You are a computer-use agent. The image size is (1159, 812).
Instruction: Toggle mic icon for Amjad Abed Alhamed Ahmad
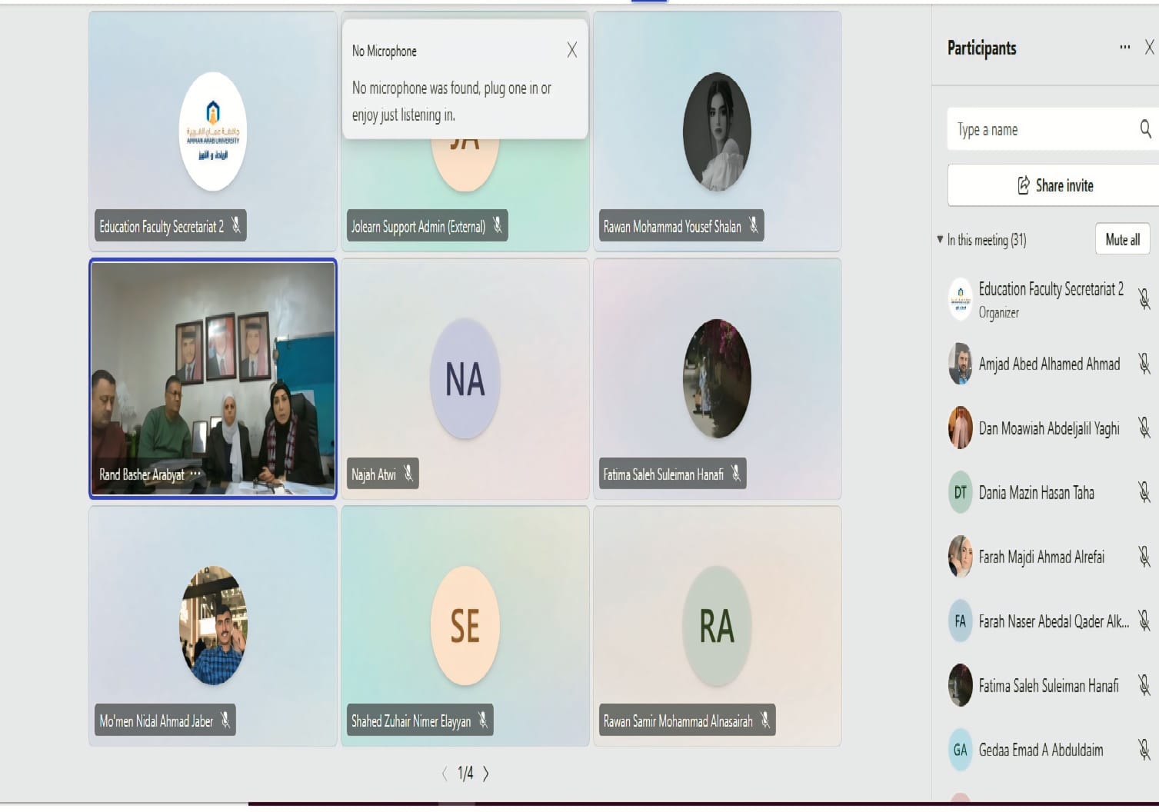(x=1144, y=364)
